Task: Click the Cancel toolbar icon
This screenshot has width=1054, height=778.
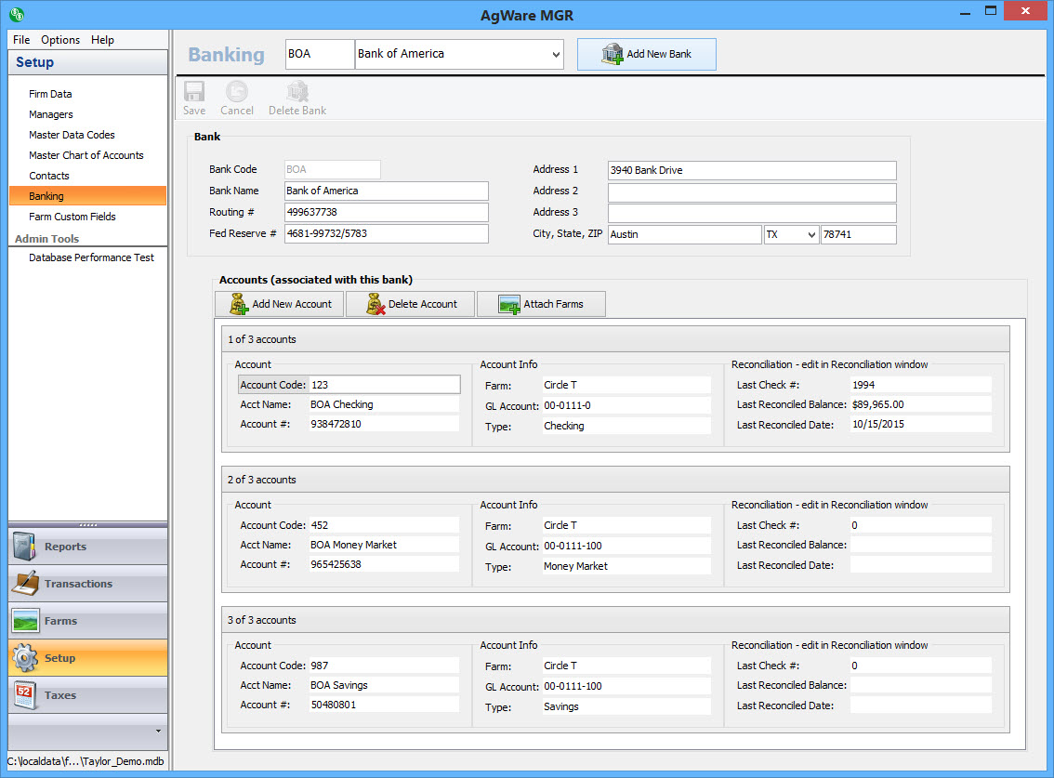Action: coord(237,91)
